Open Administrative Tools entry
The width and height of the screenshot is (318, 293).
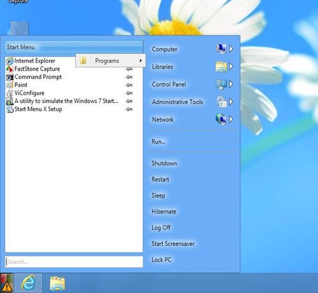177,102
